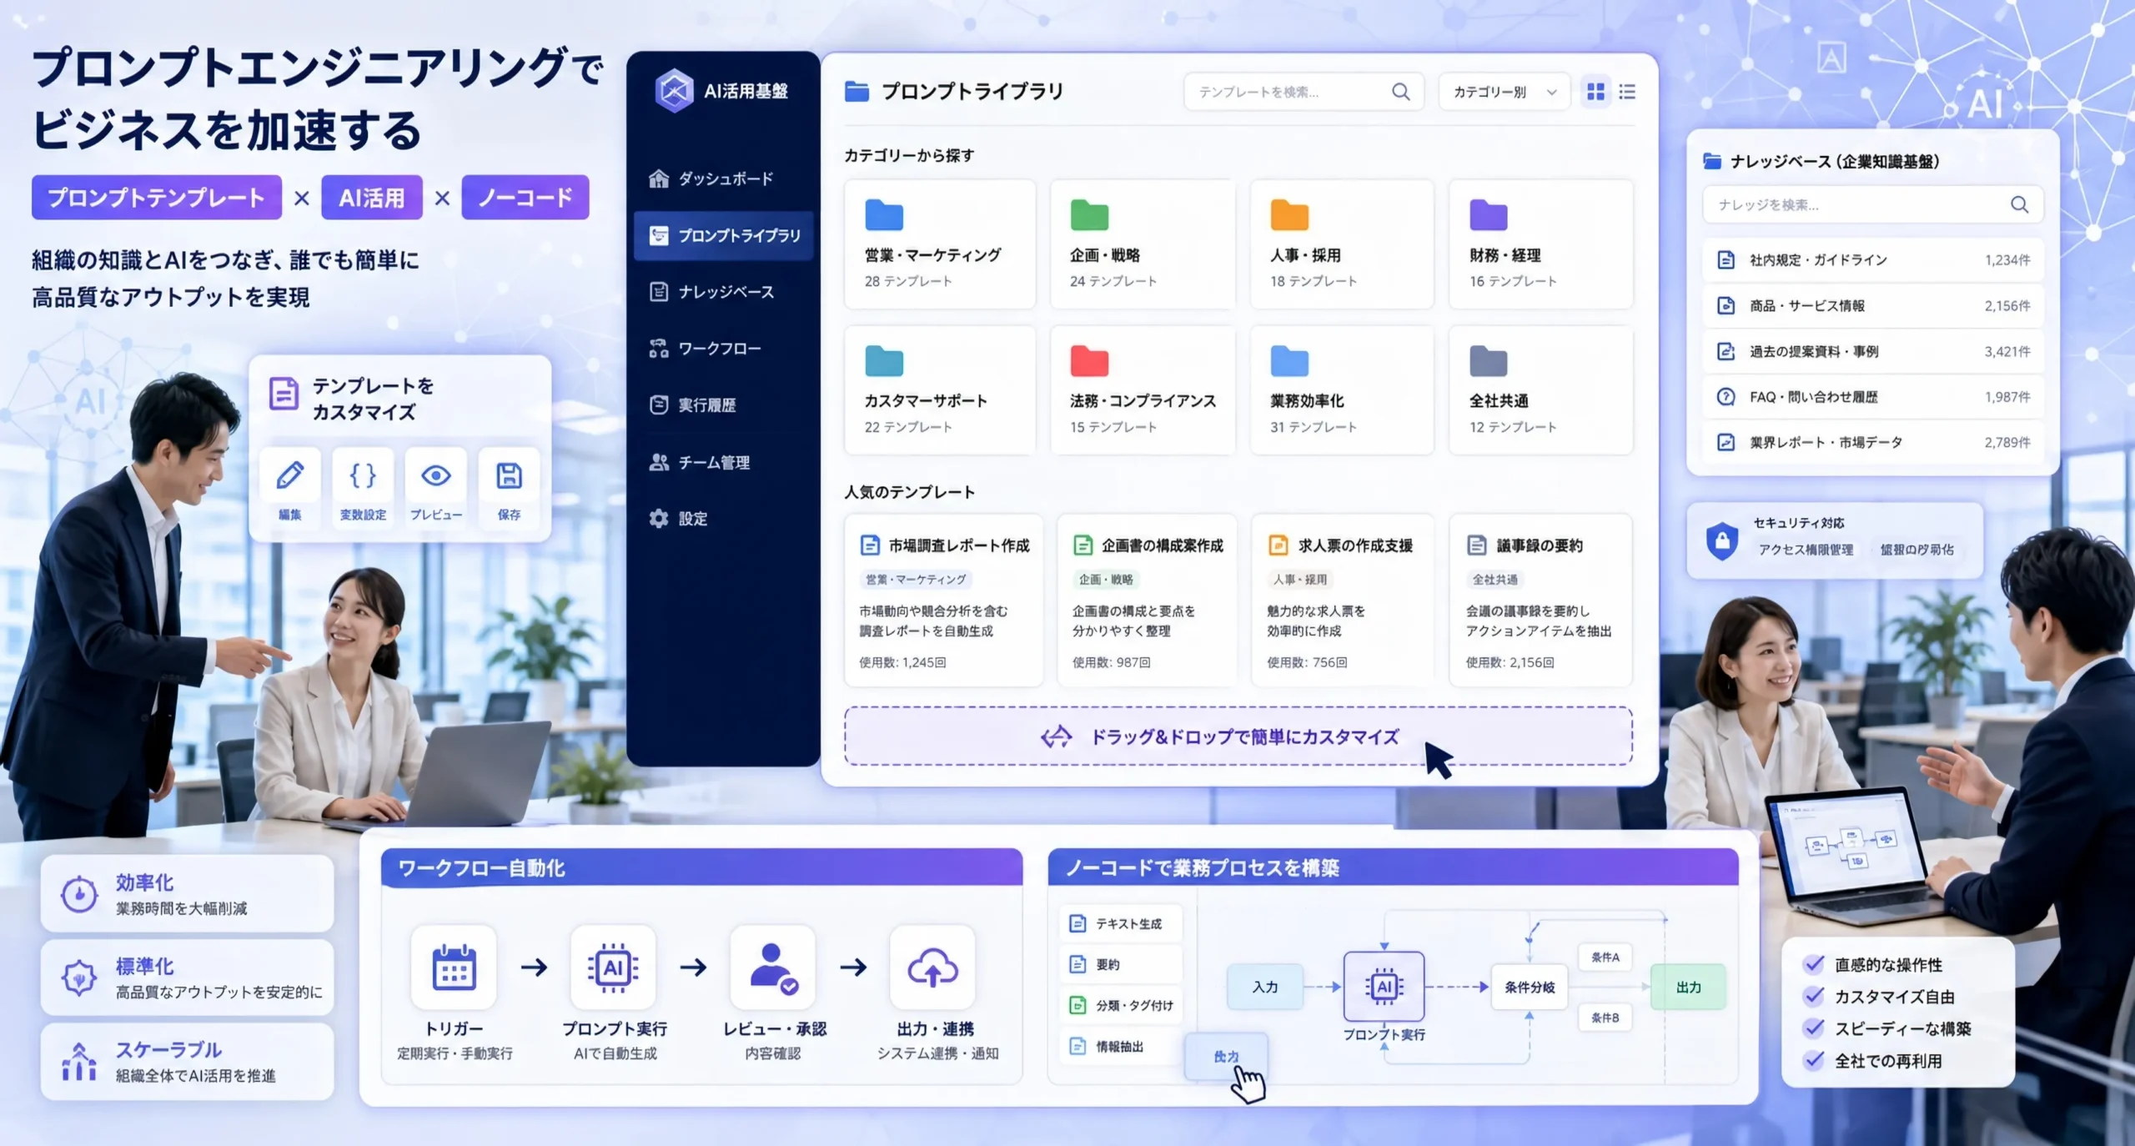Click the template search magnifier icon
Image resolution: width=2135 pixels, height=1146 pixels.
coord(1401,92)
